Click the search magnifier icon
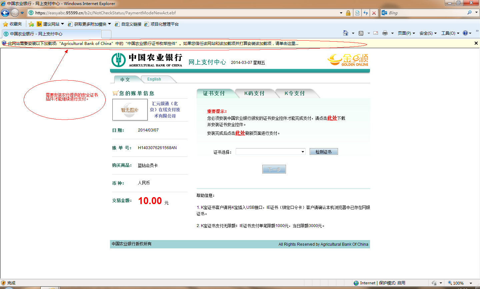 coord(469,13)
